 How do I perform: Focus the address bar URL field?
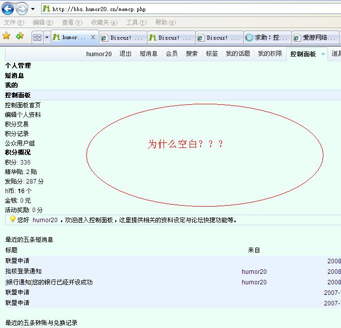192,9
